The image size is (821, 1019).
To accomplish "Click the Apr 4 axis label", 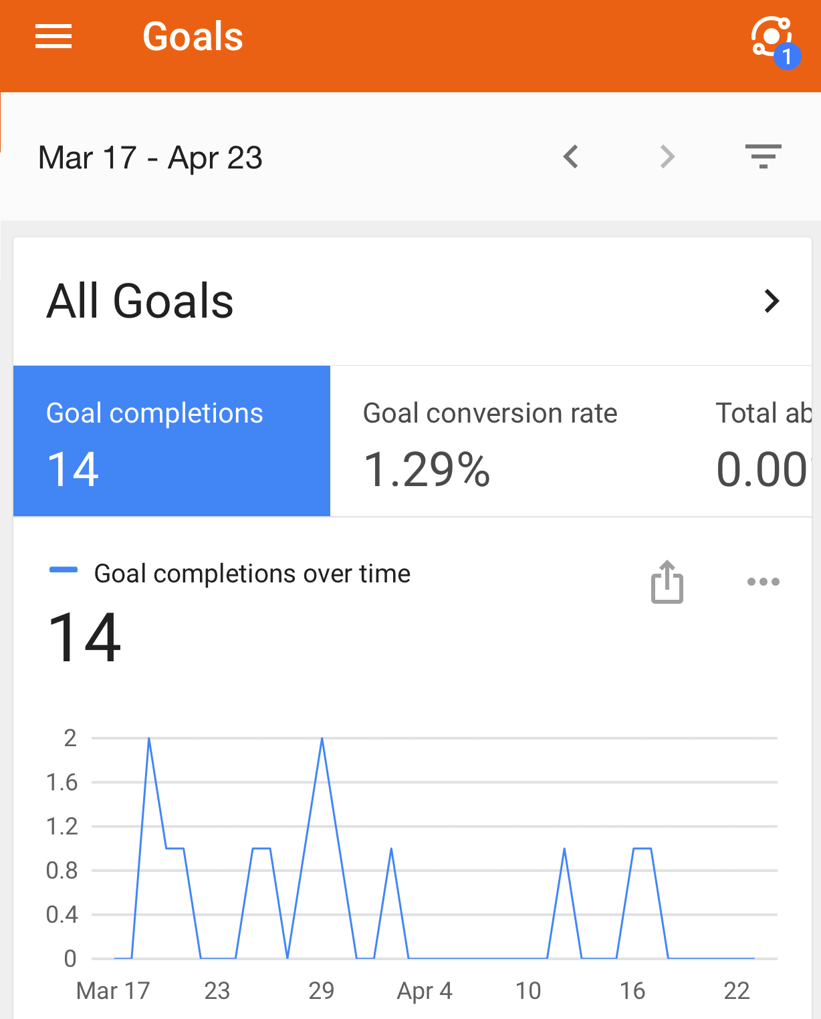I will click(x=425, y=991).
